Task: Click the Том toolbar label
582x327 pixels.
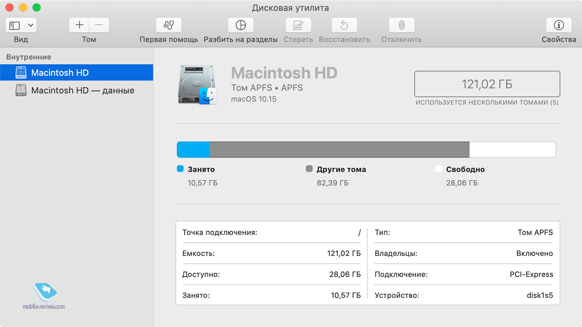Action: click(x=89, y=39)
